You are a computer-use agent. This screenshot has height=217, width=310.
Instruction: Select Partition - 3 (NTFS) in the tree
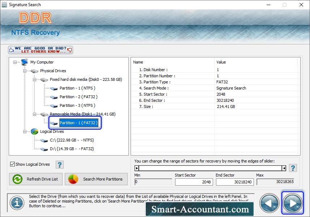coord(77,105)
